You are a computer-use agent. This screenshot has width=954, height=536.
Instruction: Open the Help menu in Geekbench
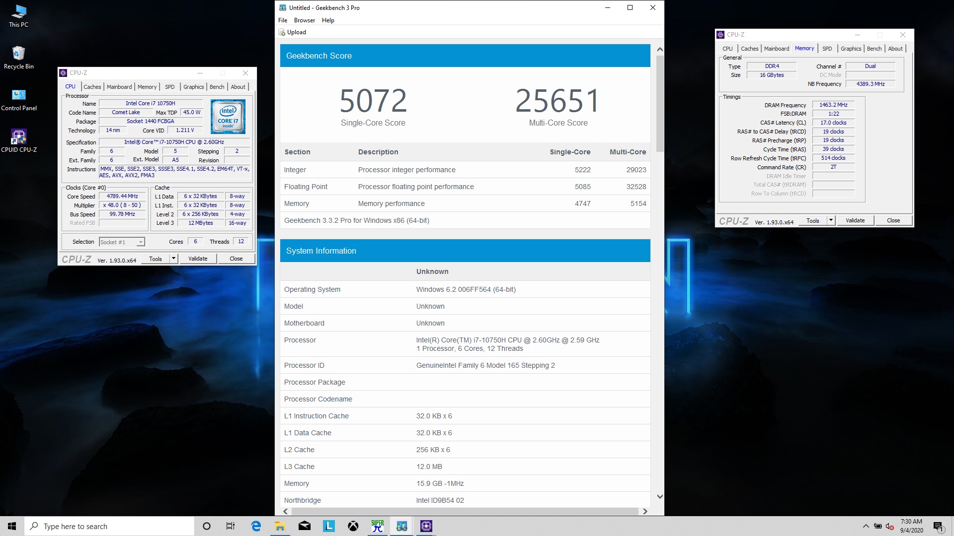pos(328,20)
